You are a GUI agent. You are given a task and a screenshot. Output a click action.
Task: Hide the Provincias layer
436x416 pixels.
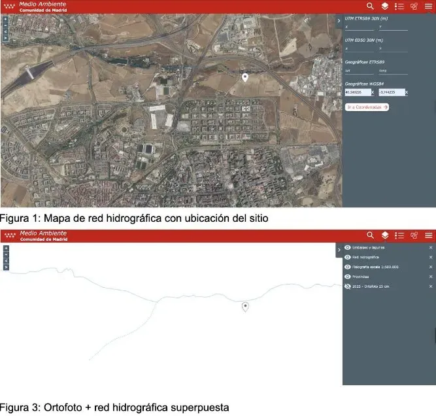pyautogui.click(x=348, y=277)
